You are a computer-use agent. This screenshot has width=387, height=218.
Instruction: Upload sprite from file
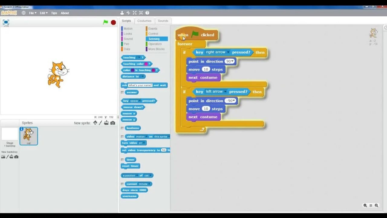pyautogui.click(x=106, y=123)
